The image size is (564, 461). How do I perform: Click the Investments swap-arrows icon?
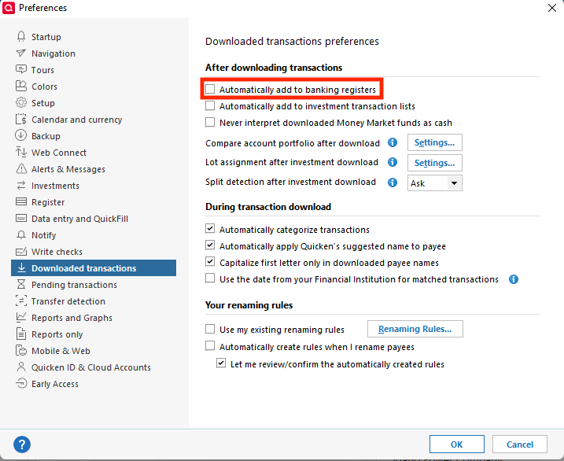point(21,185)
